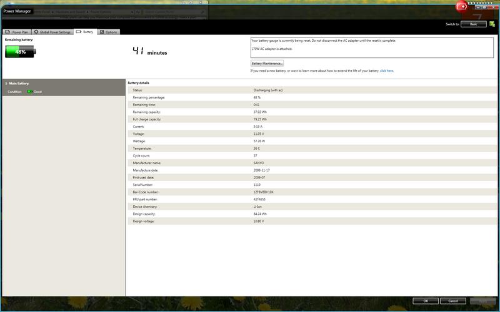Follow the 'click here' battery life link
Viewport: 500px width, 312px height.
click(x=386, y=71)
